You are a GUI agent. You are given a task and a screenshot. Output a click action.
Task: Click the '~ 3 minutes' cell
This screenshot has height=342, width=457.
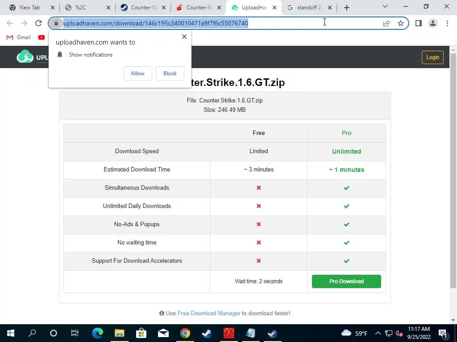click(x=258, y=170)
